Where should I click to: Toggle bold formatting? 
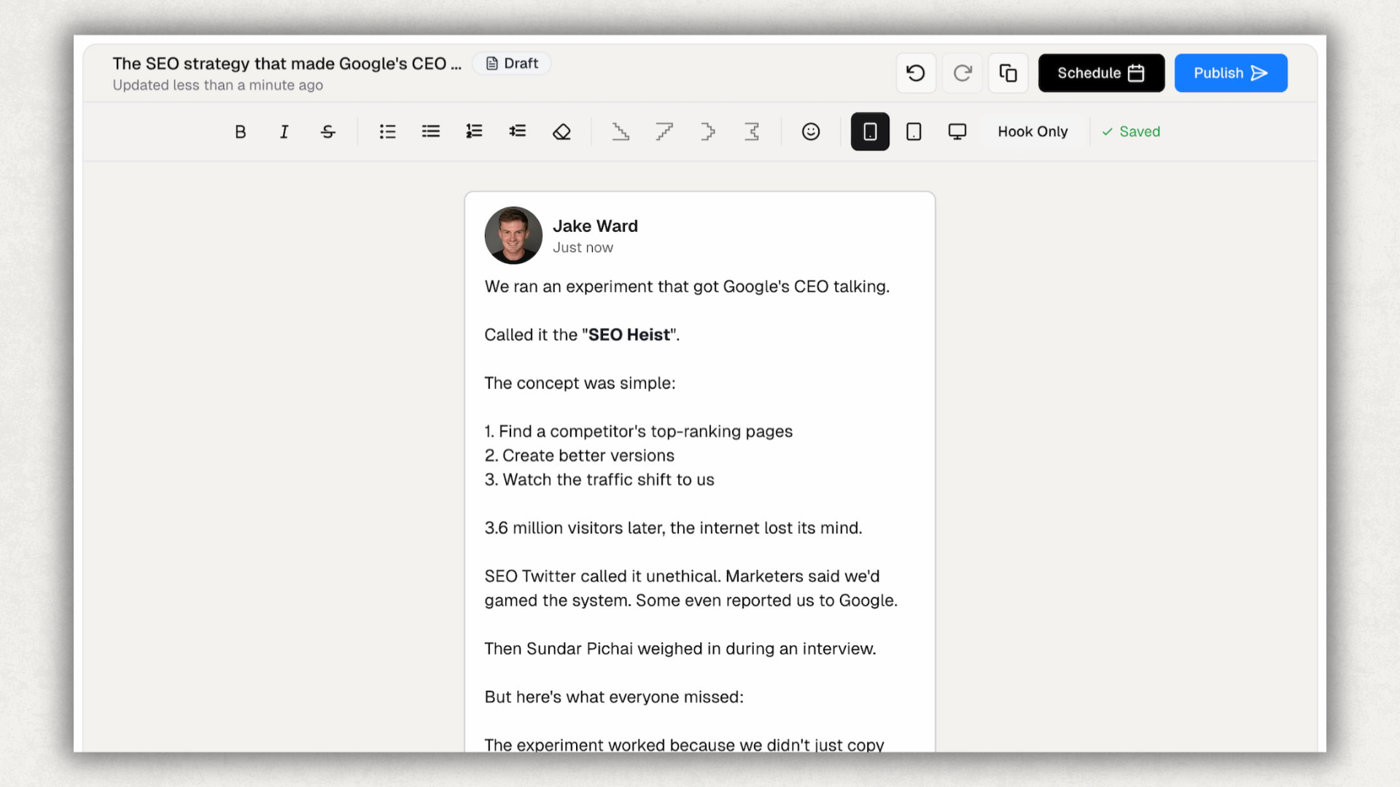click(x=240, y=132)
